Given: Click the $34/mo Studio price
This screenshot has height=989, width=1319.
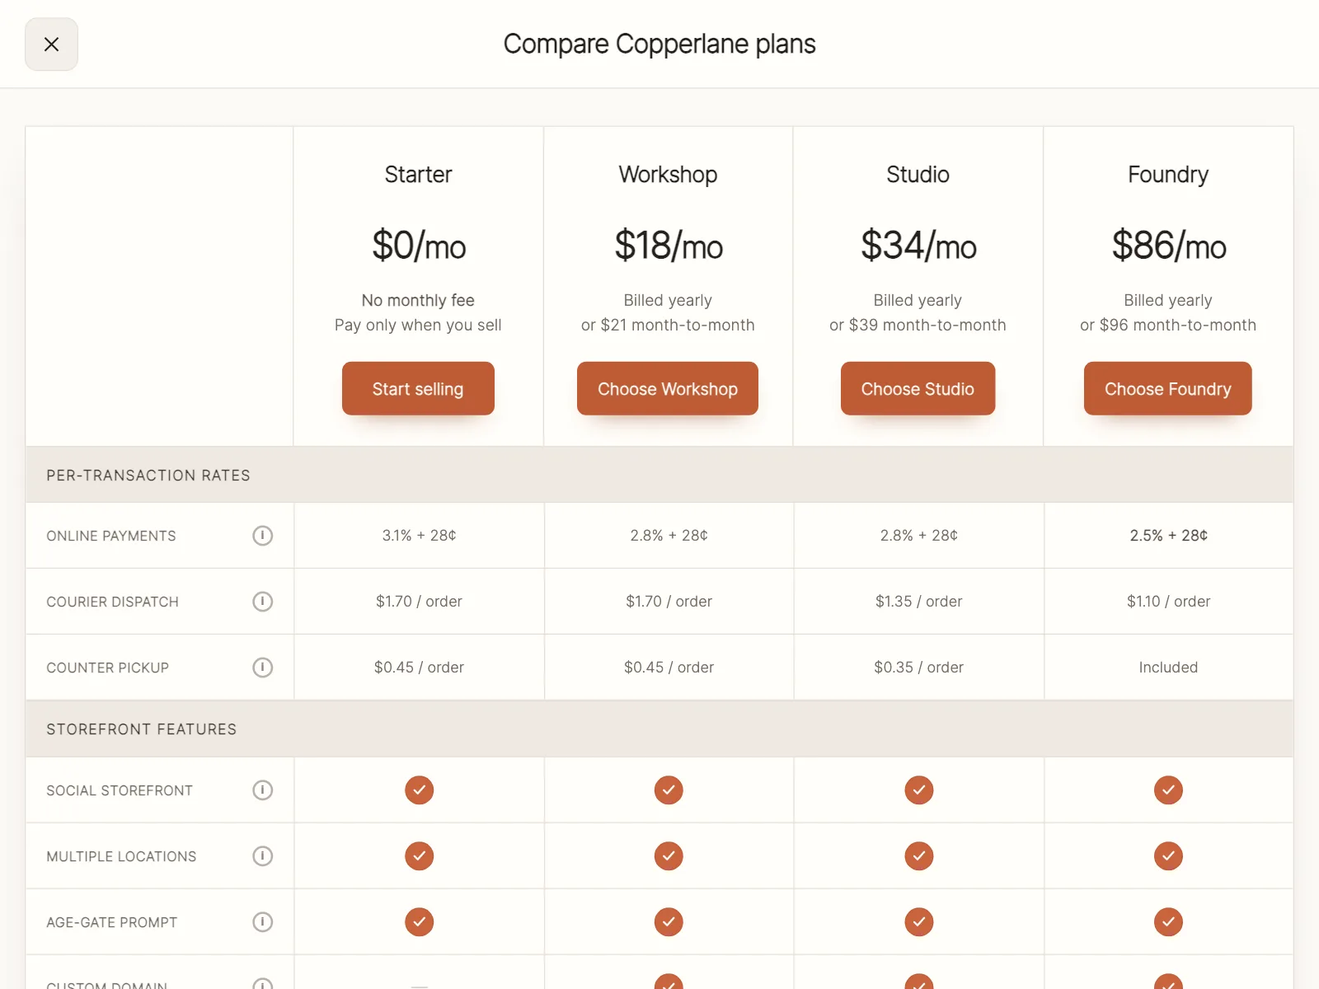Looking at the screenshot, I should (918, 246).
